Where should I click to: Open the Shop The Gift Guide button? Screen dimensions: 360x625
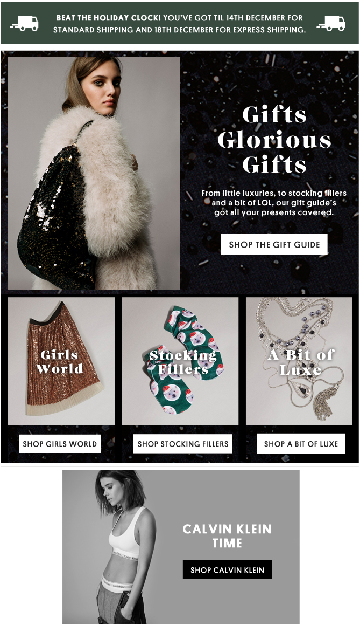pyautogui.click(x=274, y=244)
